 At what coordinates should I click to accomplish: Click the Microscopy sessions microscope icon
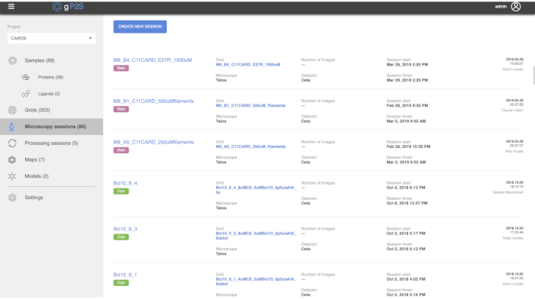tap(11, 127)
